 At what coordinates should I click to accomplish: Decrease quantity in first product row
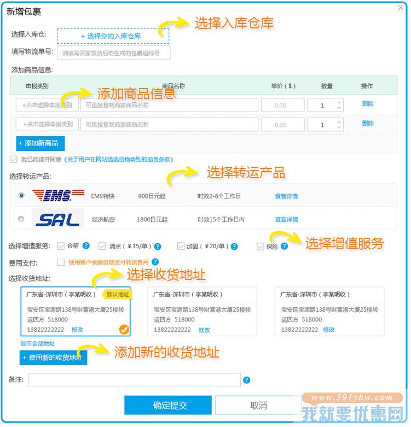pos(339,108)
